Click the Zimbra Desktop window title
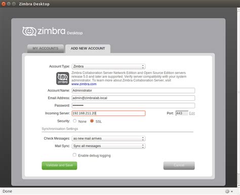 click(34, 4)
